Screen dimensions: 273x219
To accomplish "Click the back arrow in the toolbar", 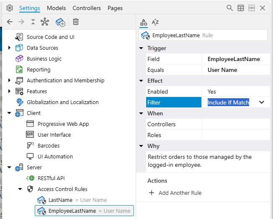I will (10, 22).
